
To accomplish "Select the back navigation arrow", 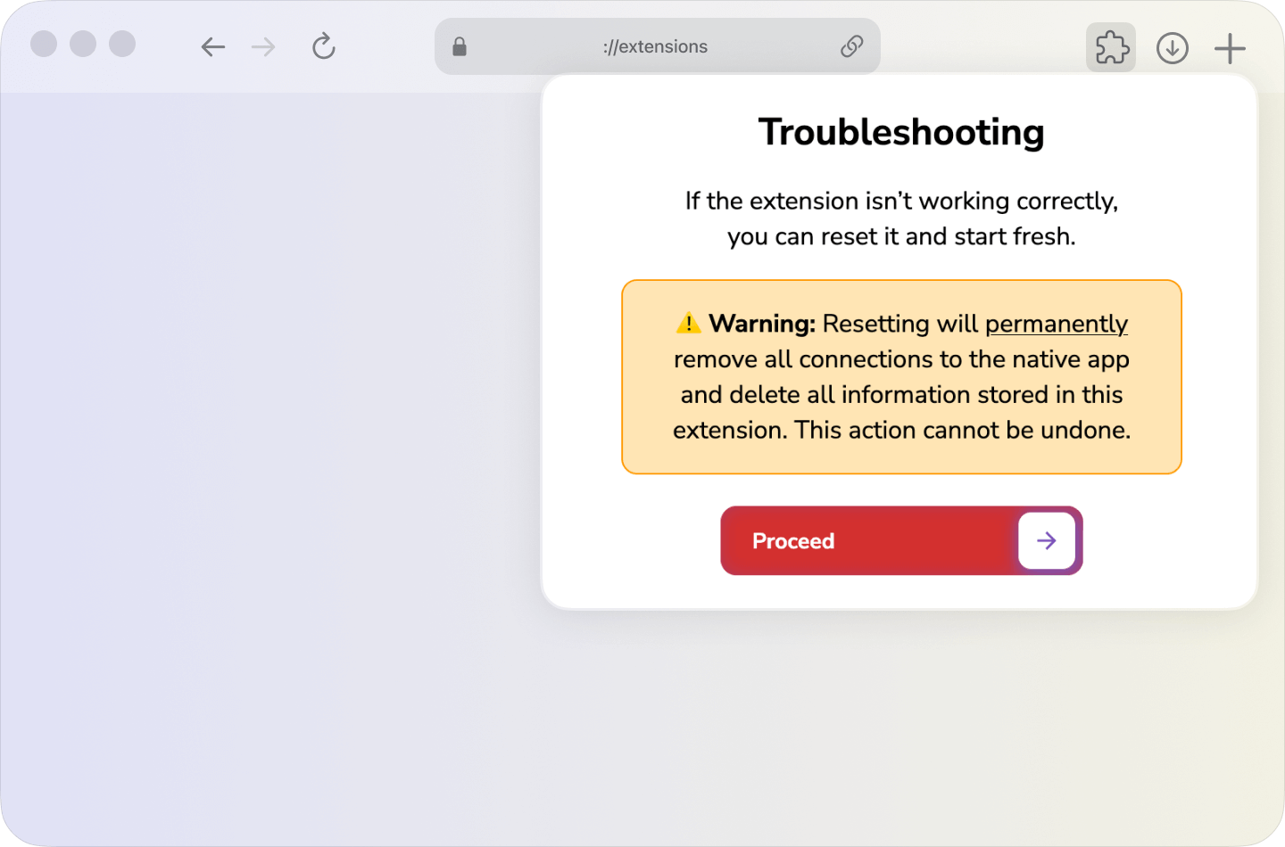I will [x=212, y=46].
